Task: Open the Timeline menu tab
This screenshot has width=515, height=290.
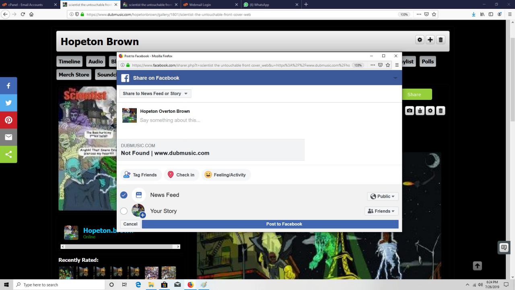Action: click(x=69, y=62)
